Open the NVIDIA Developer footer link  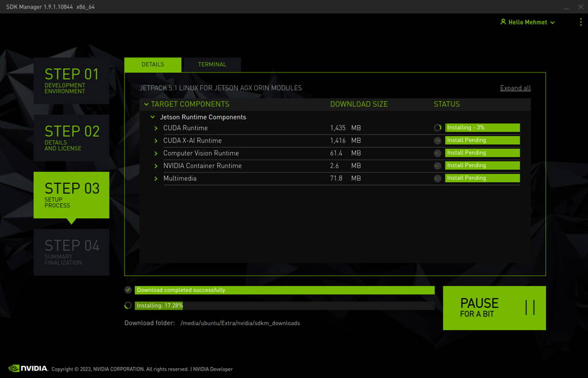[212, 369]
